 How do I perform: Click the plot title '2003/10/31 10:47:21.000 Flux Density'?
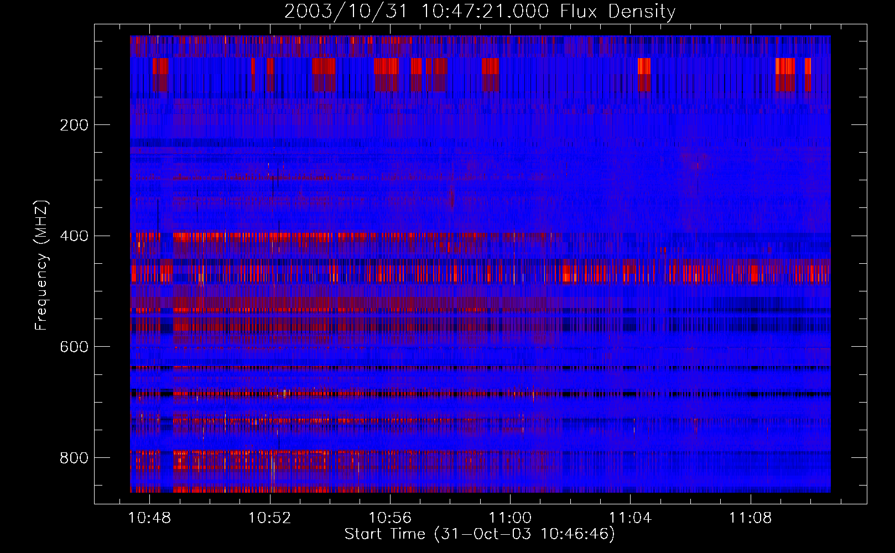click(x=480, y=12)
